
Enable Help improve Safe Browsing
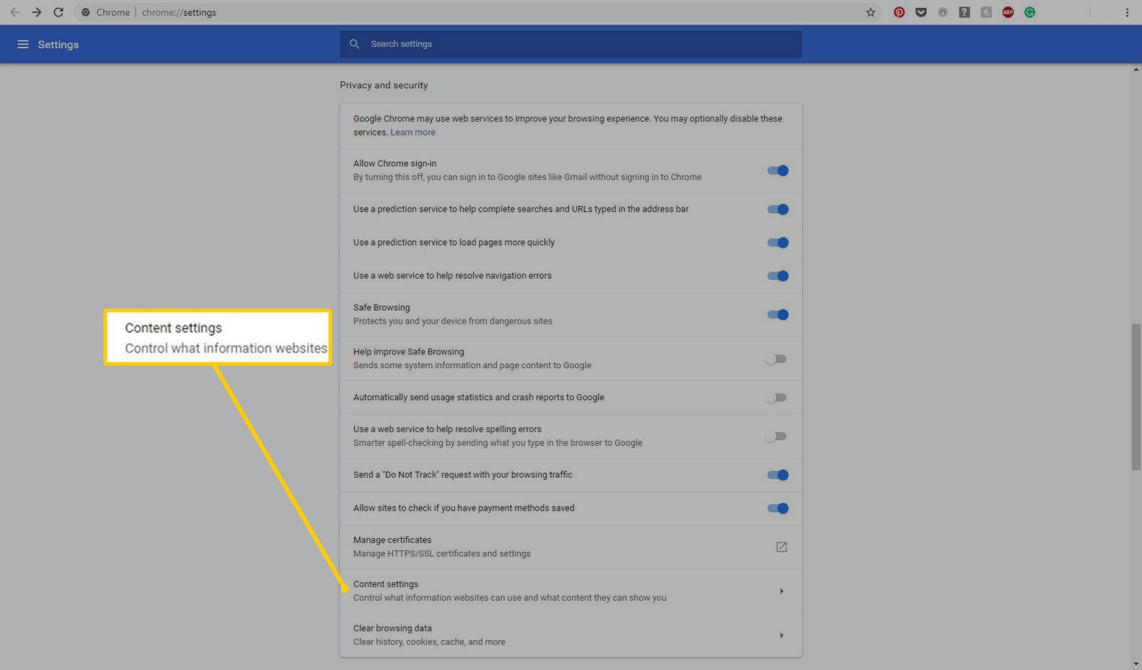[776, 359]
